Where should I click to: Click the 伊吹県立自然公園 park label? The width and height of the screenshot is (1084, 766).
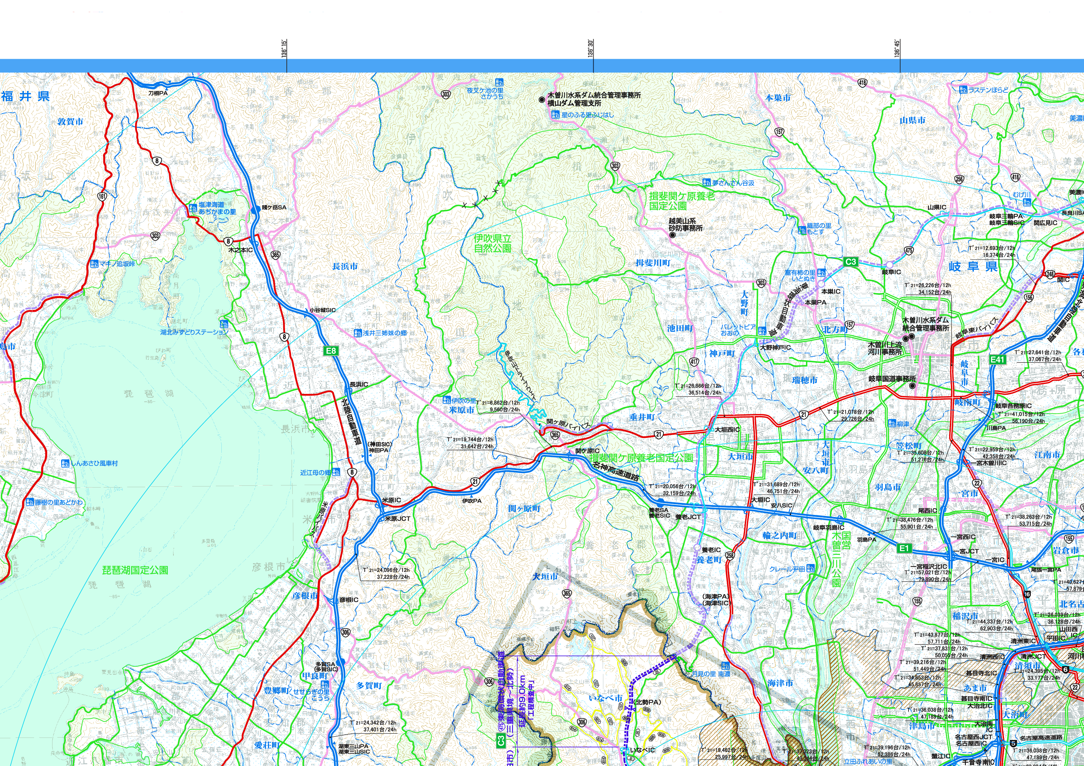[x=492, y=243]
